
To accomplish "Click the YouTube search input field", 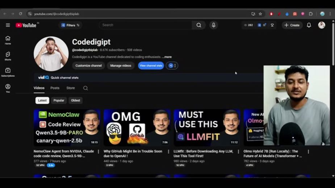I will tap(146, 25).
